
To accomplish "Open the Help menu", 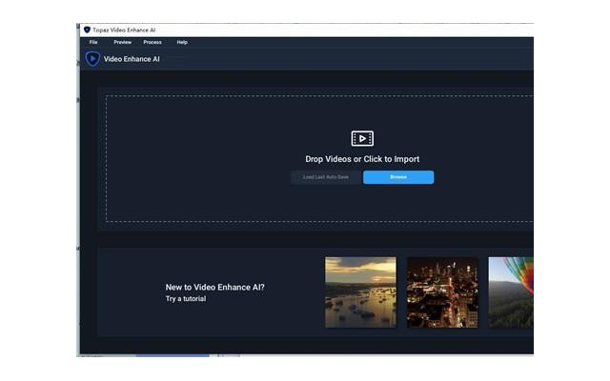I will pyautogui.click(x=182, y=42).
